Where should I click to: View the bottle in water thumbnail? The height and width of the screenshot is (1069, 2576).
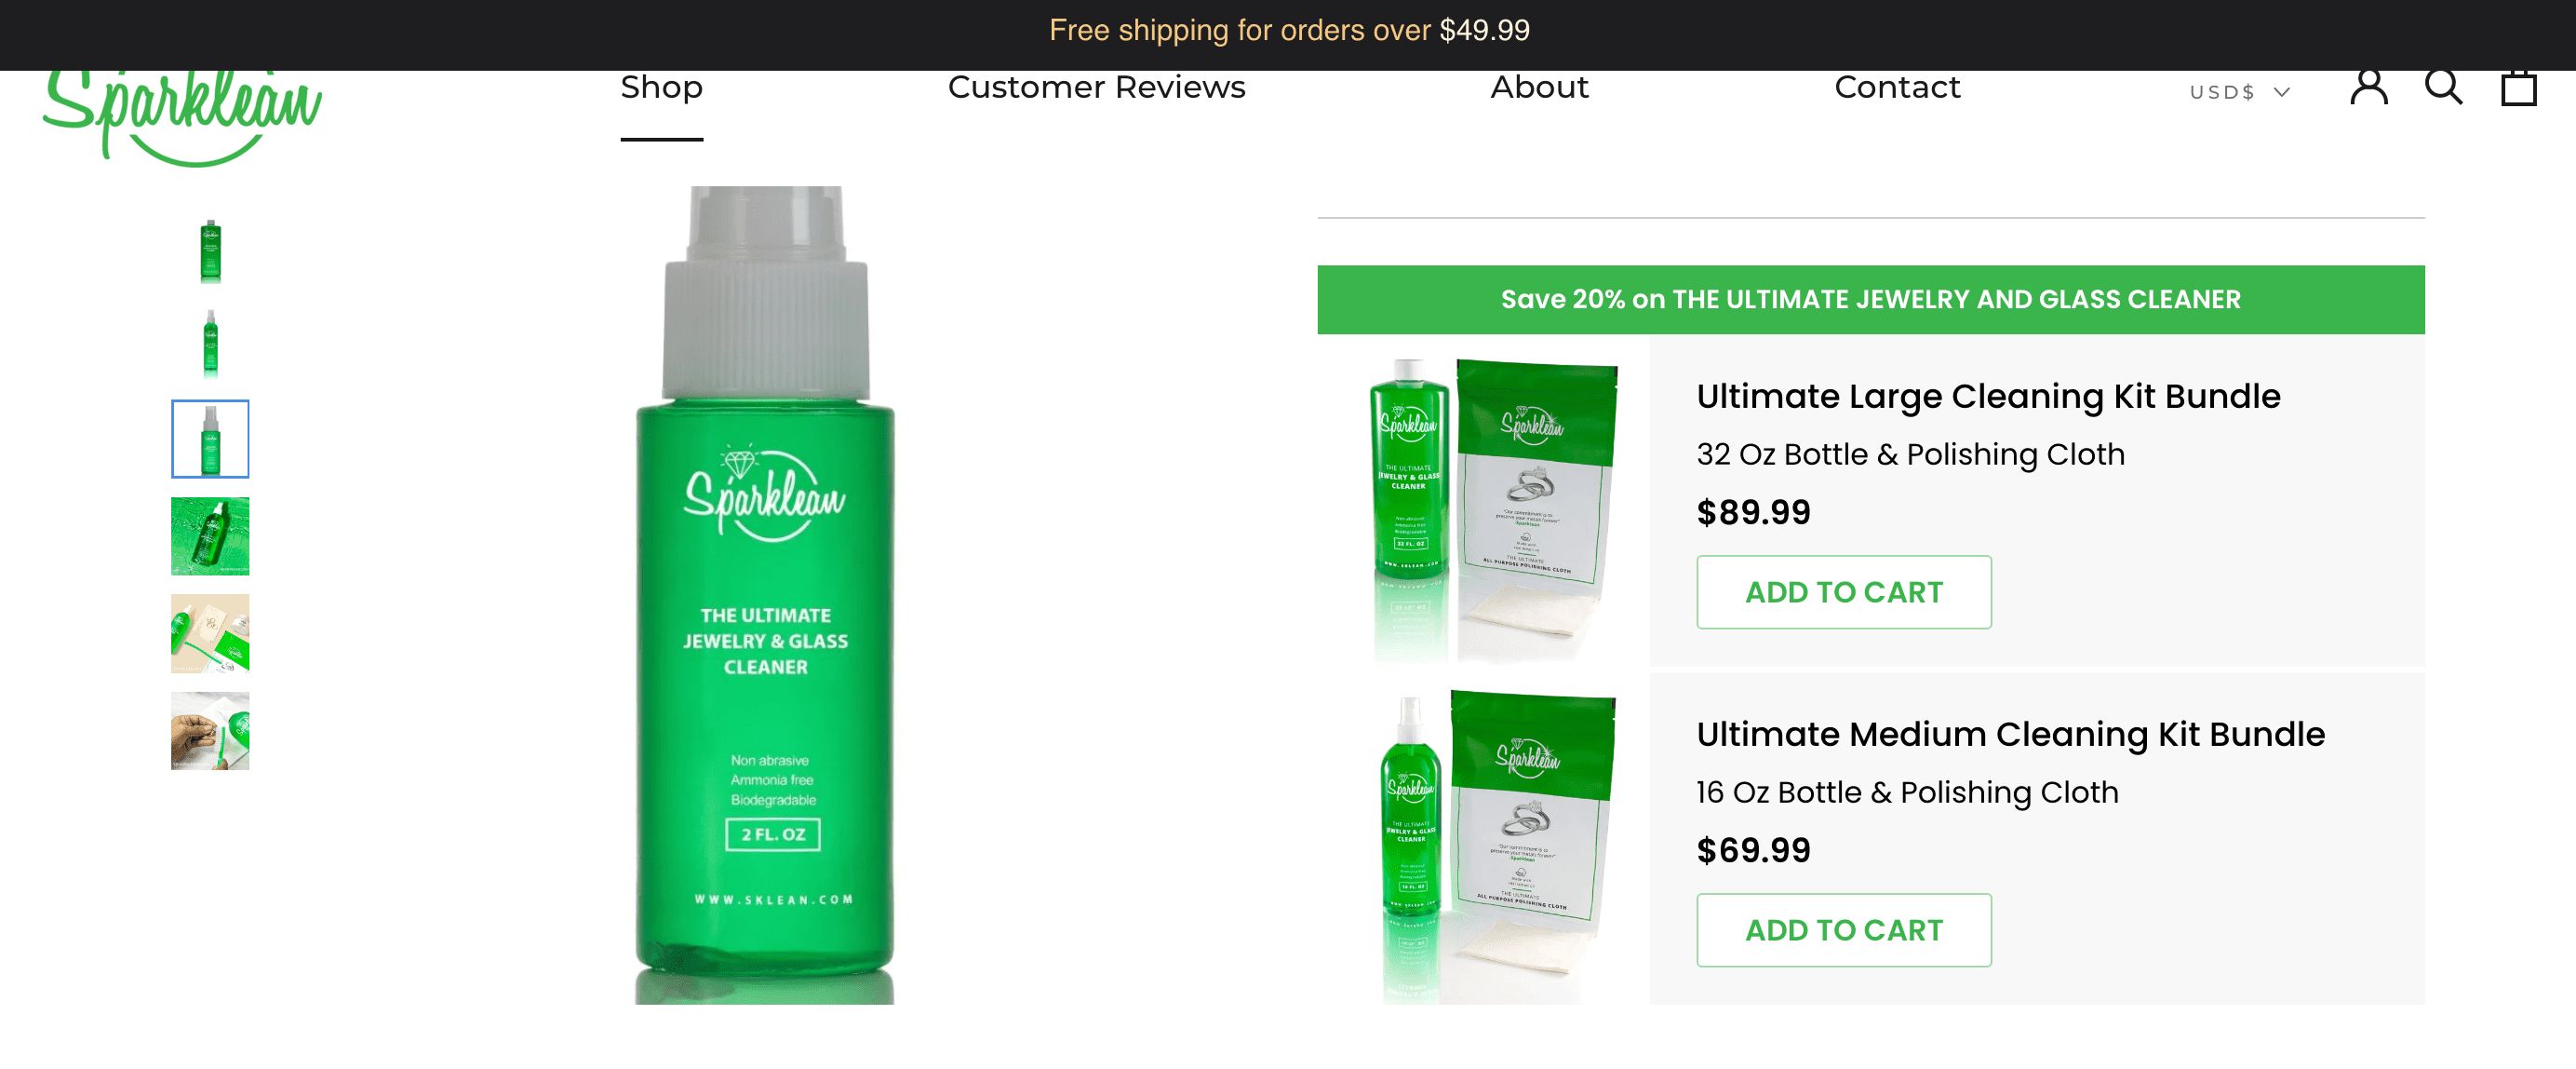(210, 535)
